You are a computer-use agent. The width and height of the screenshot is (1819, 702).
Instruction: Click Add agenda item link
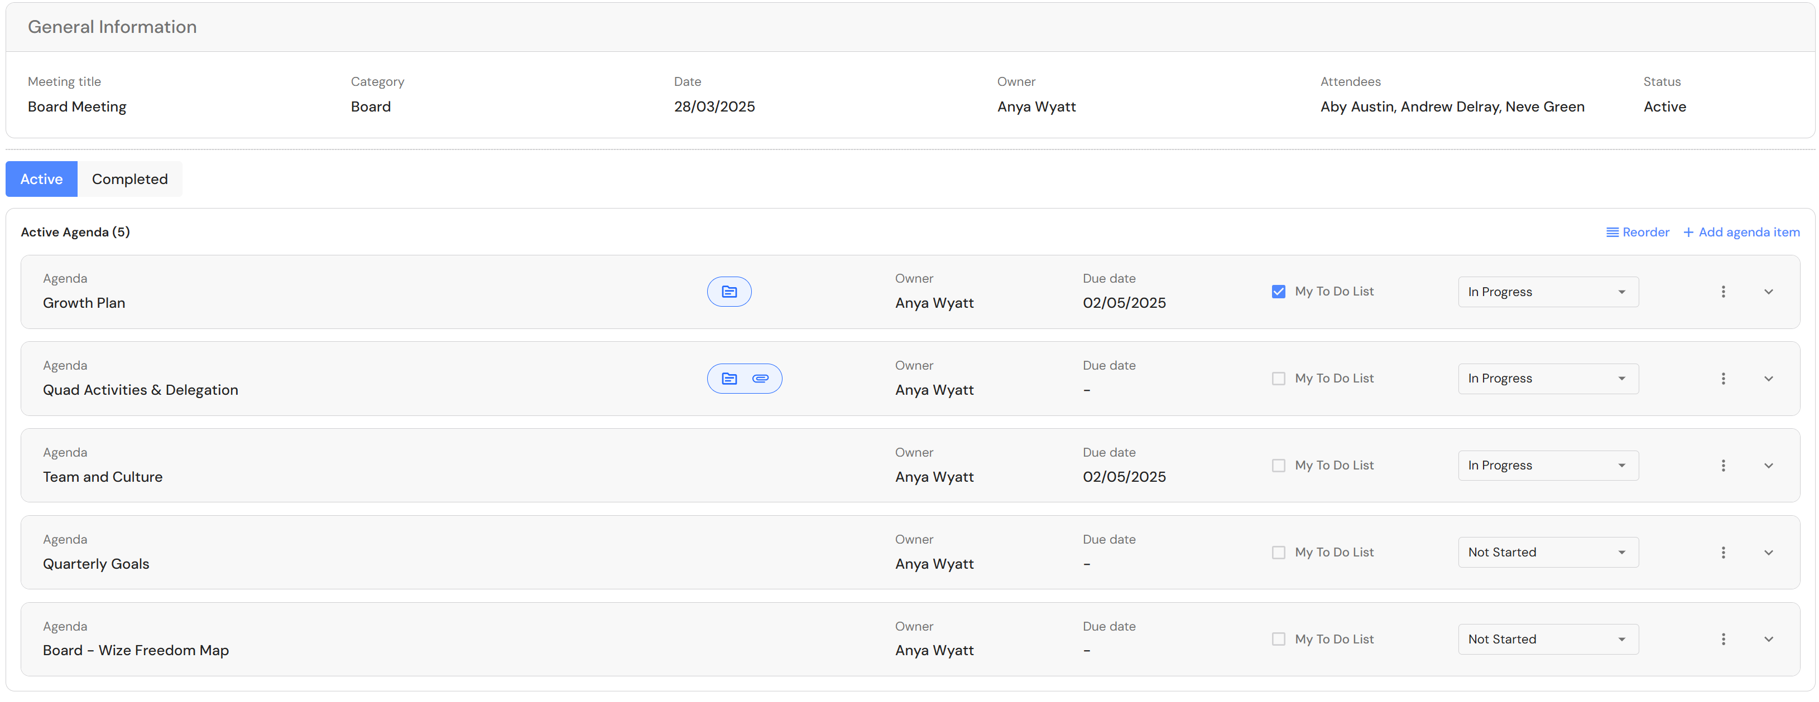[x=1741, y=232]
